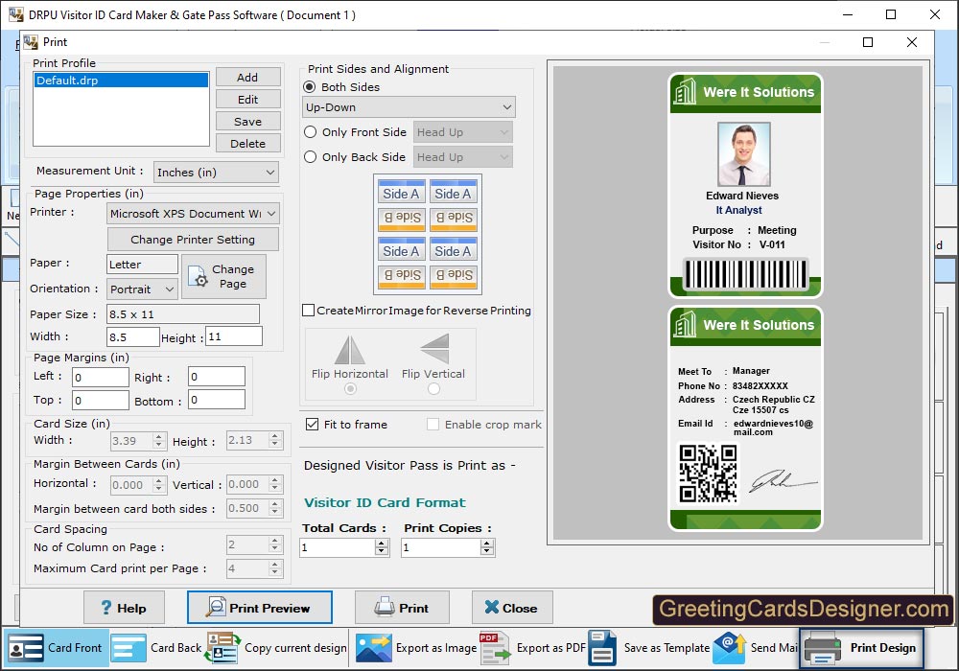The image size is (959, 671).
Task: Click Save as Template
Action: 649,648
